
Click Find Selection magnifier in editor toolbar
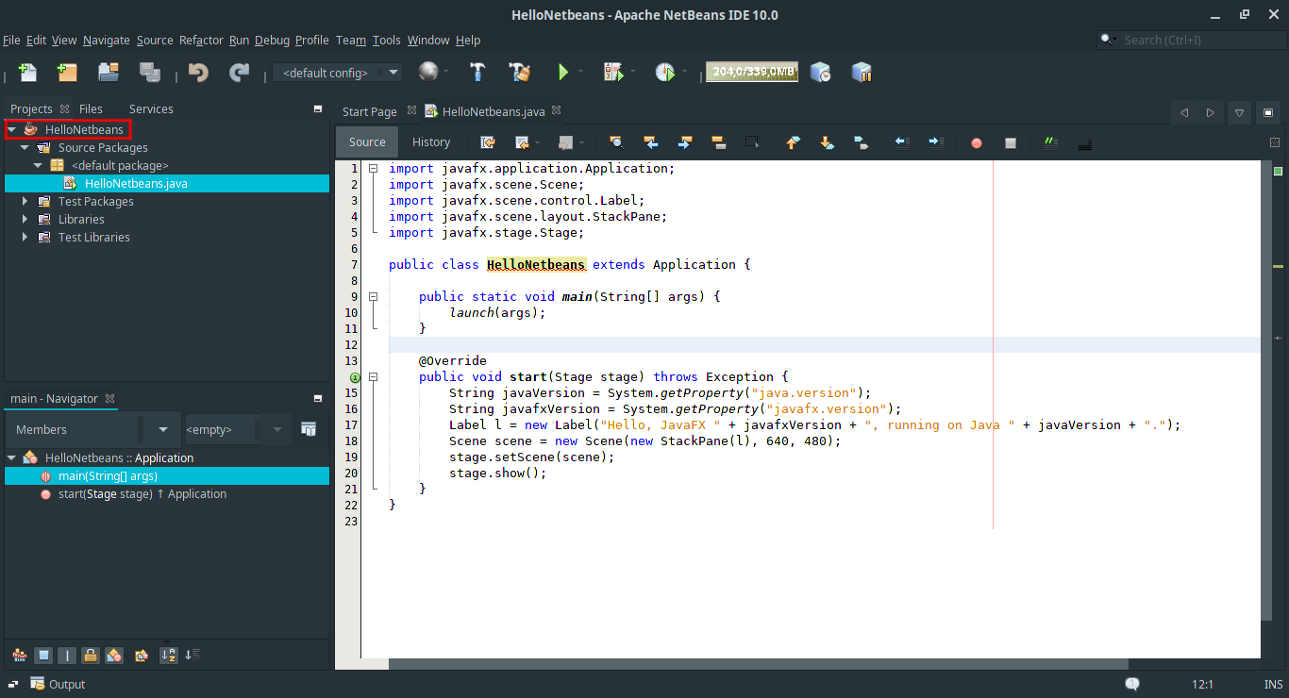[616, 142]
